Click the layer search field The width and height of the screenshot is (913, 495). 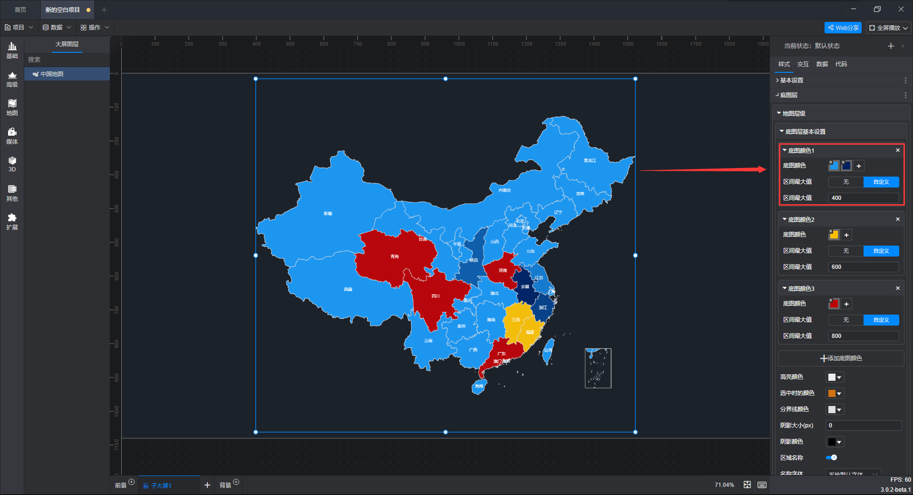pyautogui.click(x=67, y=59)
